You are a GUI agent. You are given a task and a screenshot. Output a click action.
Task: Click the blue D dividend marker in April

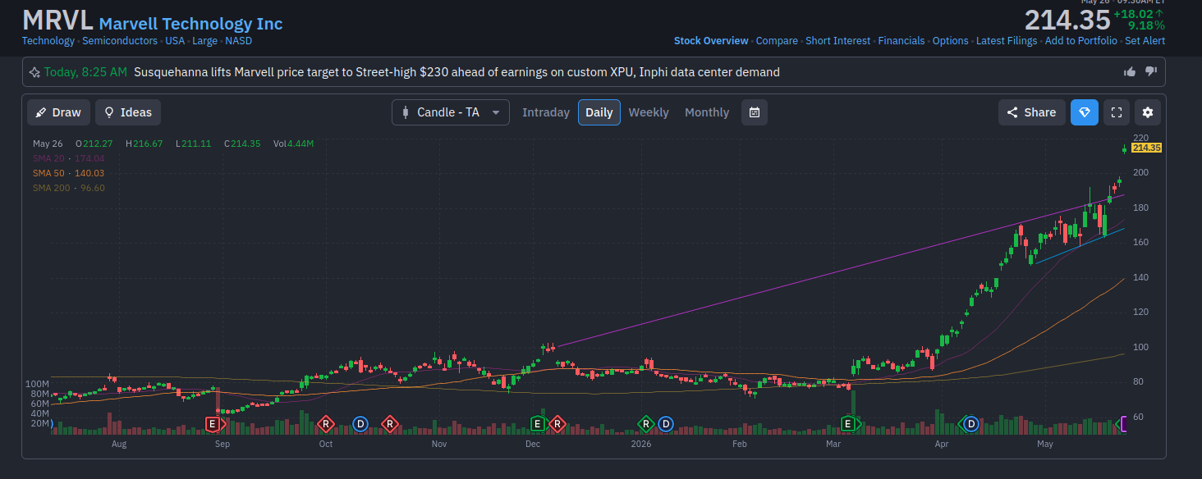coord(971,424)
